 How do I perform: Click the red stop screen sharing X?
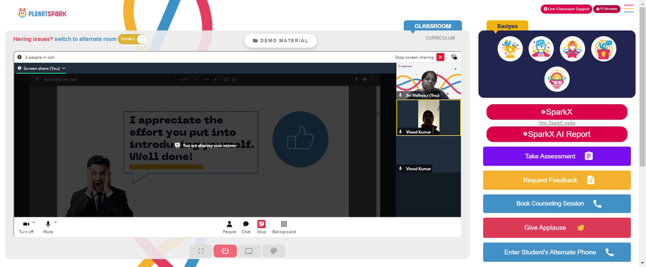pos(441,58)
